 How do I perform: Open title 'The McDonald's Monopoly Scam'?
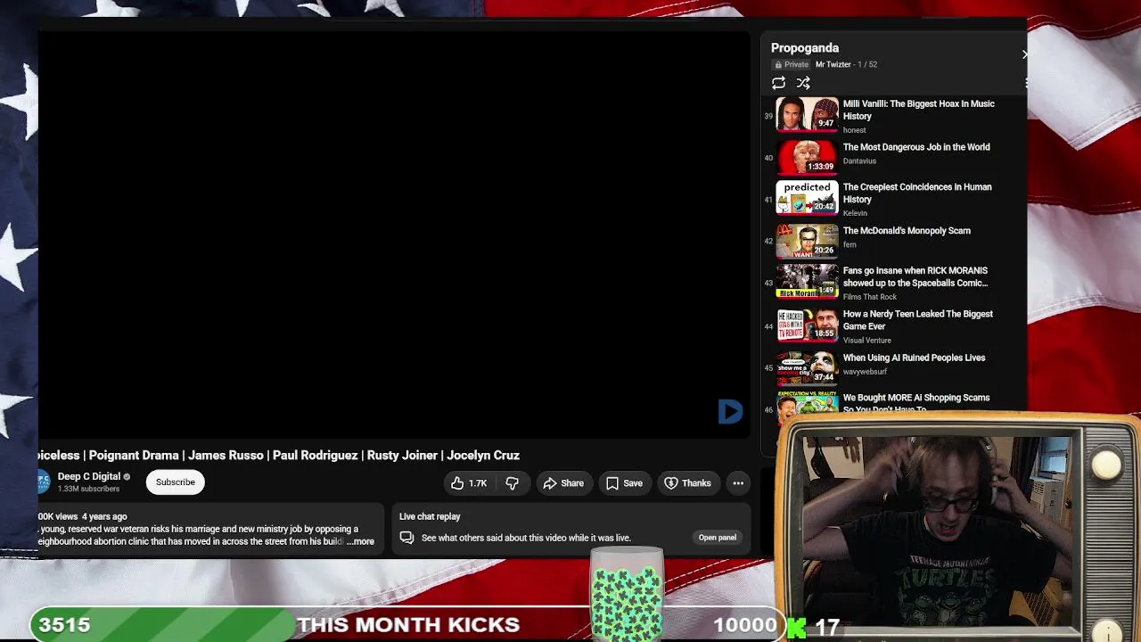(907, 231)
